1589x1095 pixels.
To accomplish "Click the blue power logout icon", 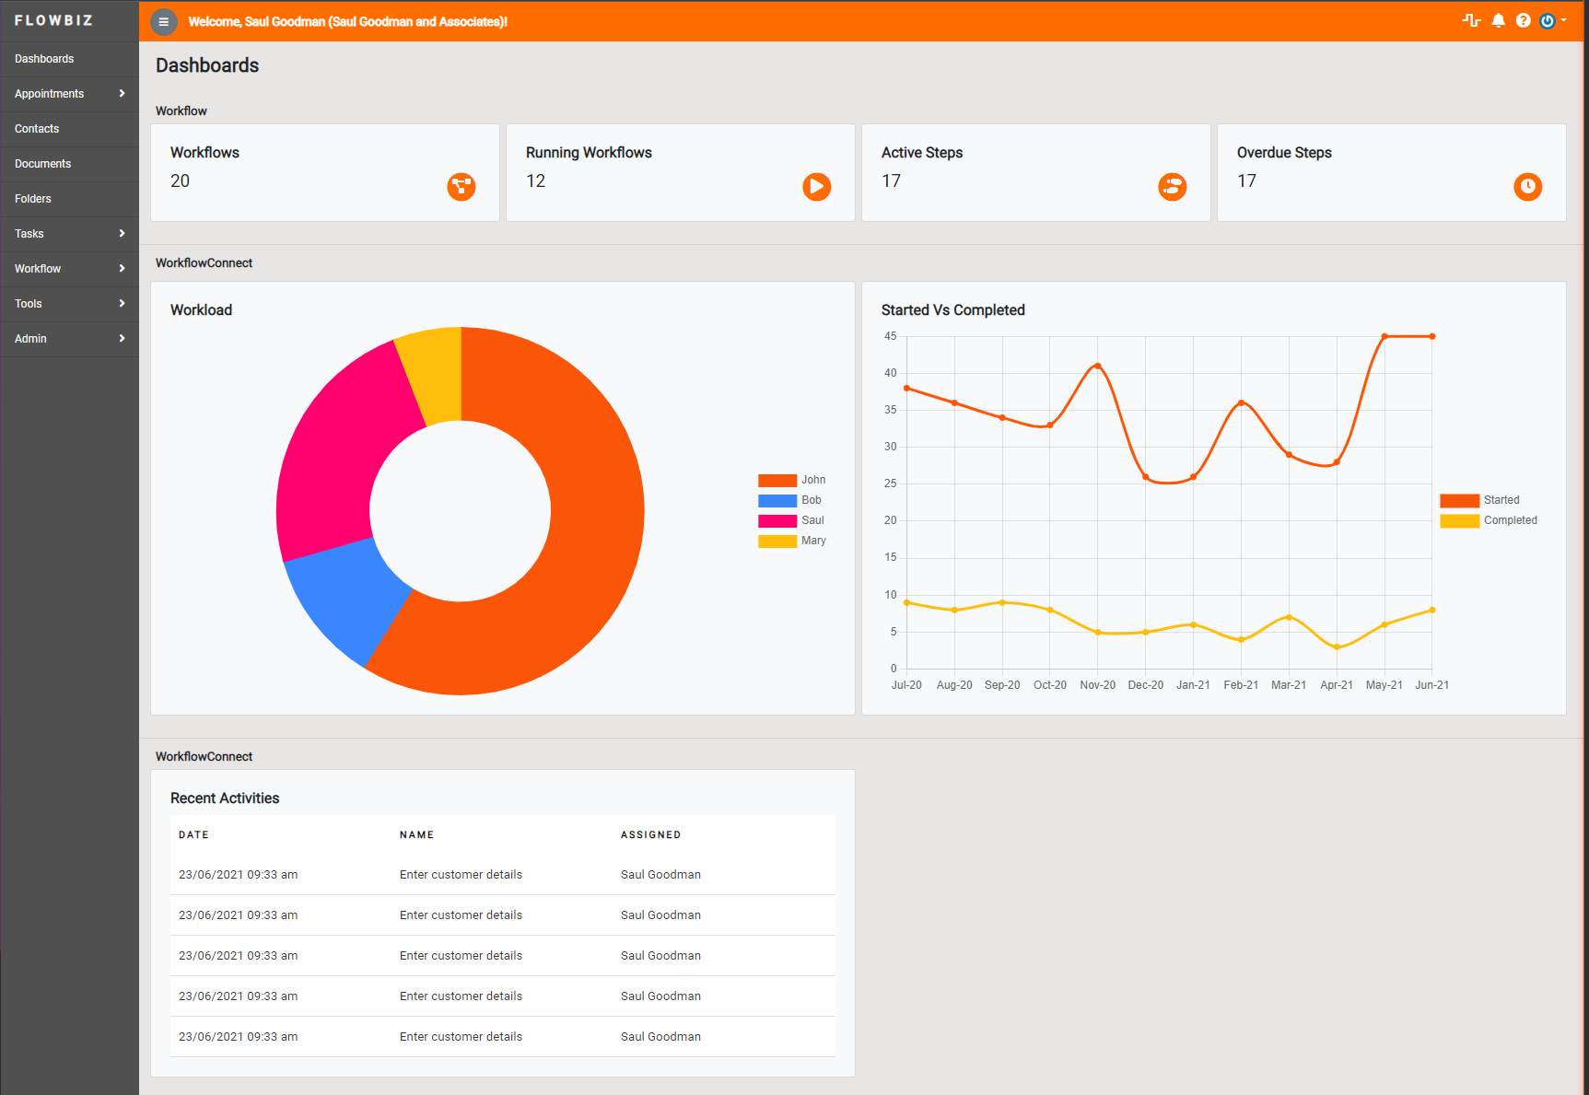I will (x=1548, y=19).
